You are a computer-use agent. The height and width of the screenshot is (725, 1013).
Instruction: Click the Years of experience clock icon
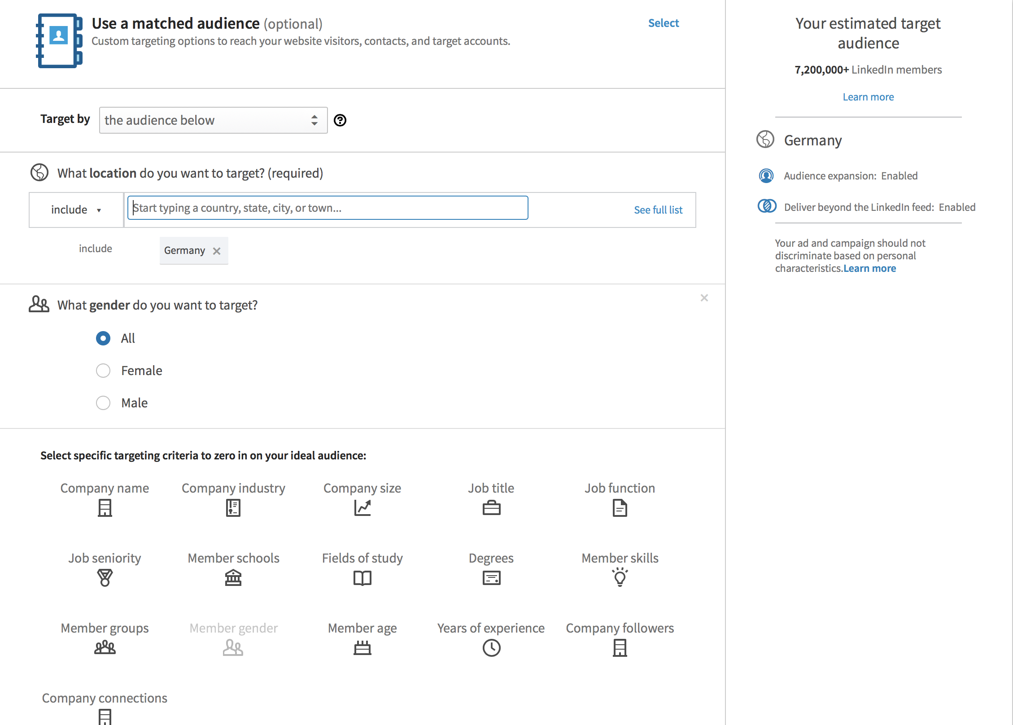tap(491, 648)
